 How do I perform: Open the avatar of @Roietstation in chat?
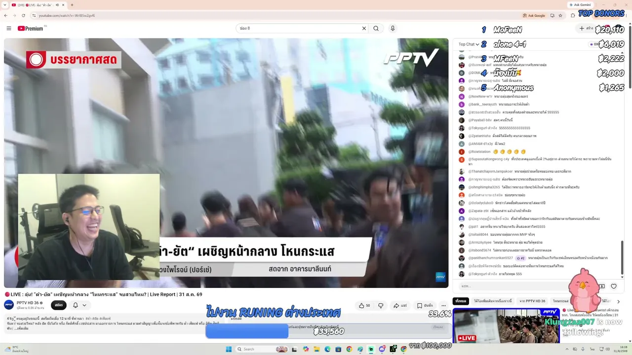coord(462,152)
